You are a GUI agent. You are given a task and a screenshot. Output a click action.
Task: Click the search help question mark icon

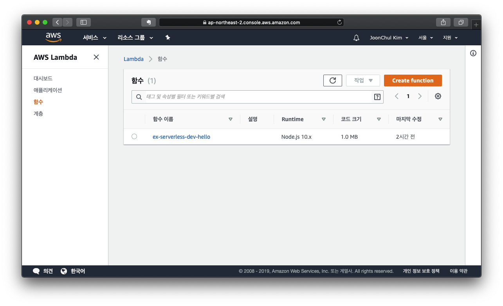(377, 97)
